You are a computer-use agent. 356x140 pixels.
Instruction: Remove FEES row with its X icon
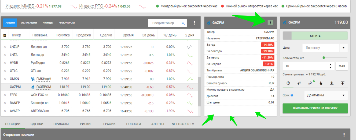click(x=5, y=95)
